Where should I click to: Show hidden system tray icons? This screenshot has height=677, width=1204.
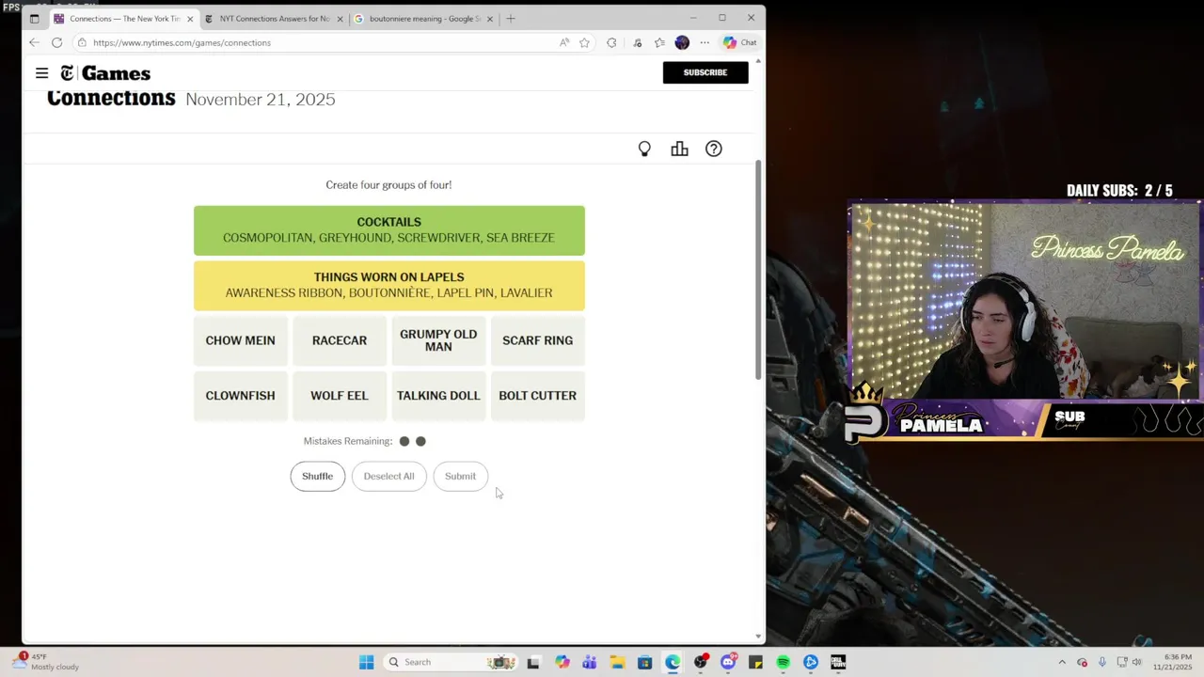[1062, 662]
